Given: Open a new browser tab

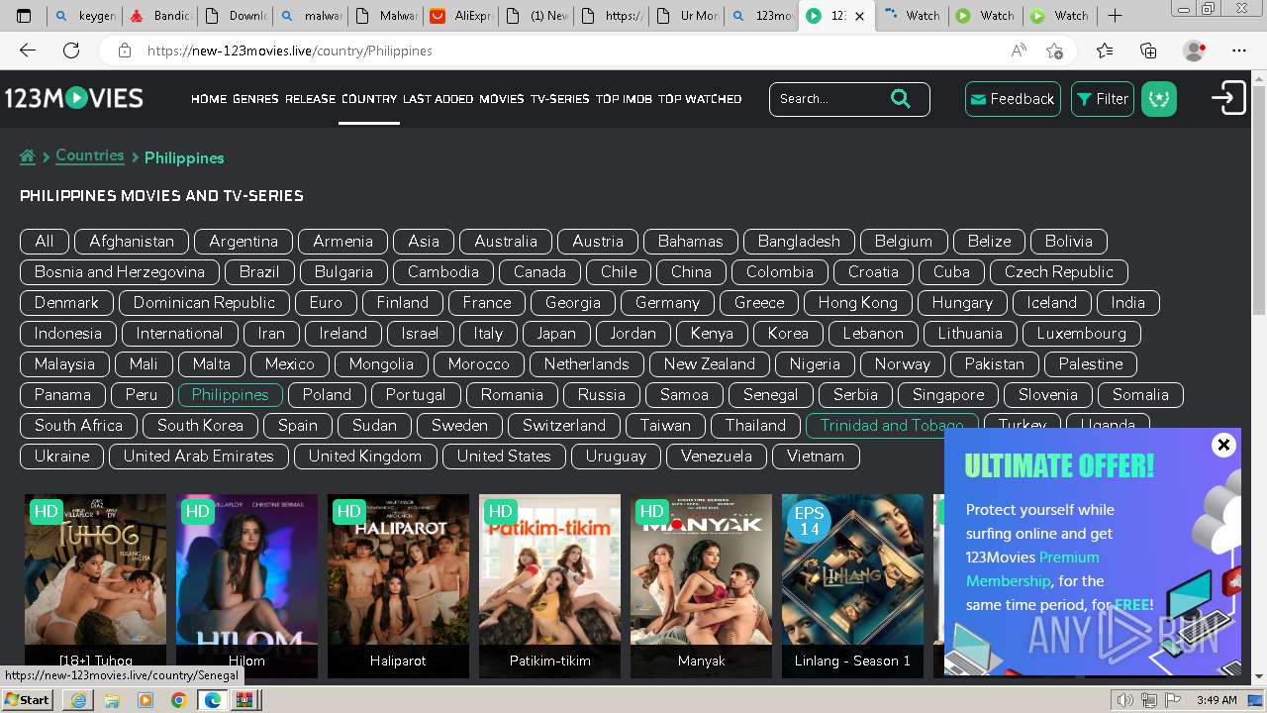Looking at the screenshot, I should pyautogui.click(x=1115, y=16).
